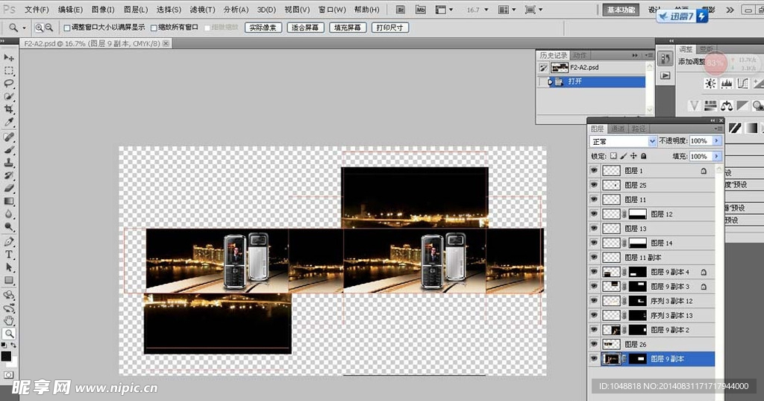
Task: Switch to the 通道 tab
Action: pos(618,128)
